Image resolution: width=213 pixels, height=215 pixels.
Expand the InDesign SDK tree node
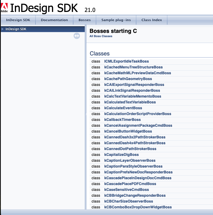tap(3, 29)
